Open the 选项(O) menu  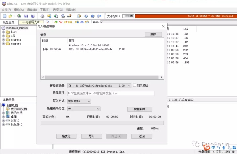[x=58, y=10]
